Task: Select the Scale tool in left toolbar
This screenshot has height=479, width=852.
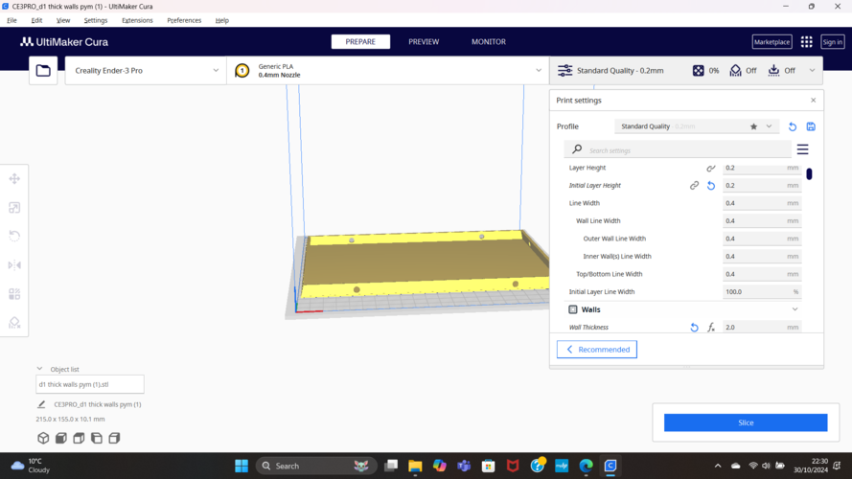Action: [x=14, y=208]
